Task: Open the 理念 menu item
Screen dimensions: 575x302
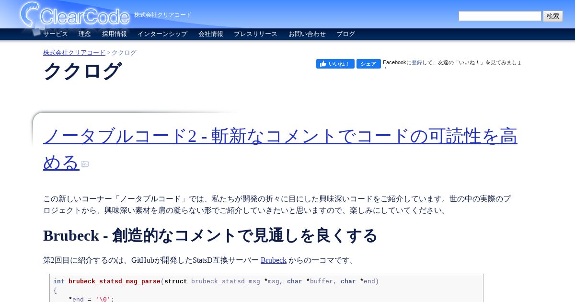Action: pyautogui.click(x=85, y=34)
